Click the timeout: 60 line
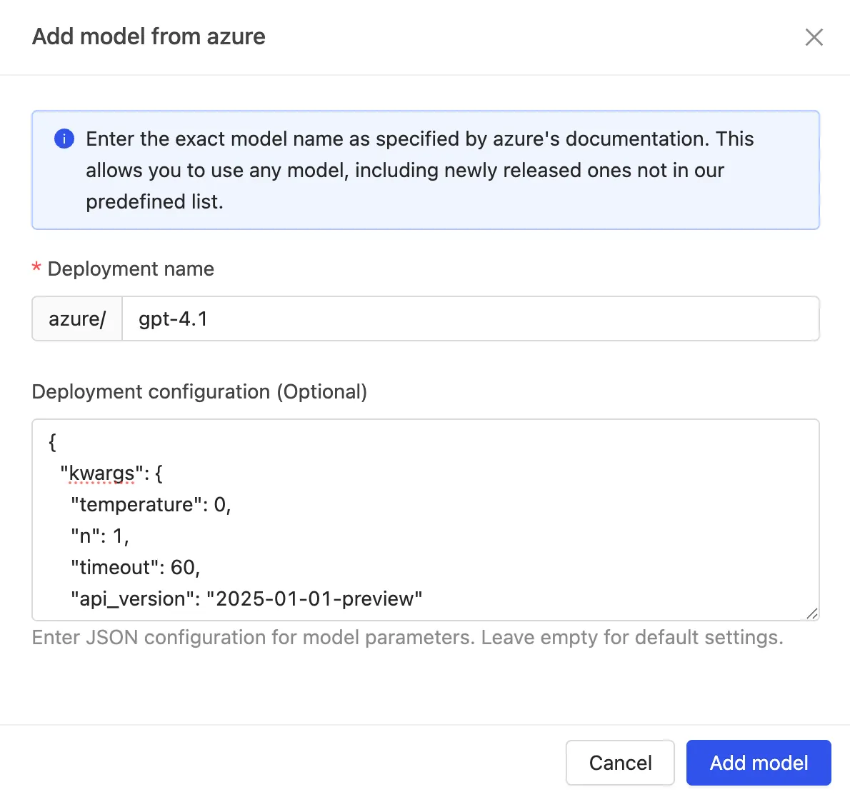The width and height of the screenshot is (850, 797). click(135, 567)
